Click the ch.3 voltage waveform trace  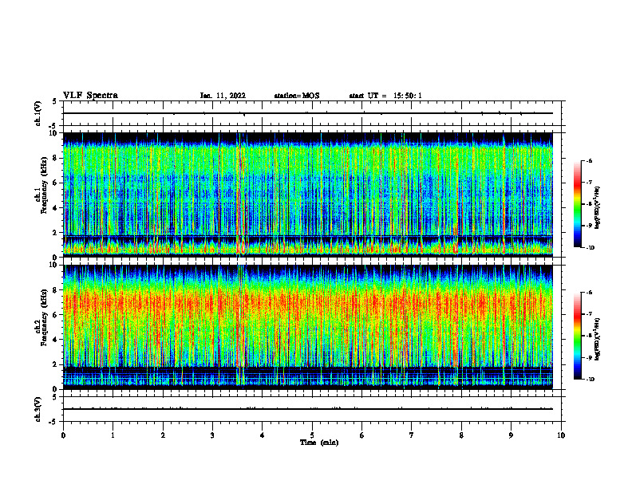(308, 409)
